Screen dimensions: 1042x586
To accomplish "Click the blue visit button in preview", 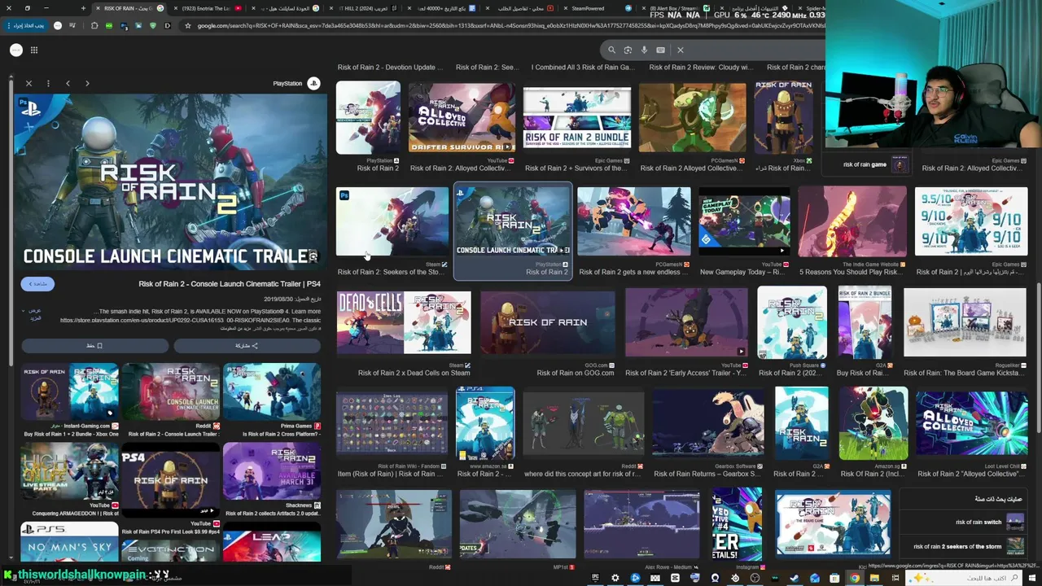I will (37, 284).
